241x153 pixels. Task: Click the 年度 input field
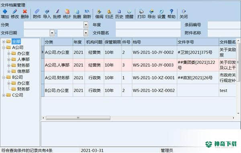pyautogui.click(x=148, y=25)
